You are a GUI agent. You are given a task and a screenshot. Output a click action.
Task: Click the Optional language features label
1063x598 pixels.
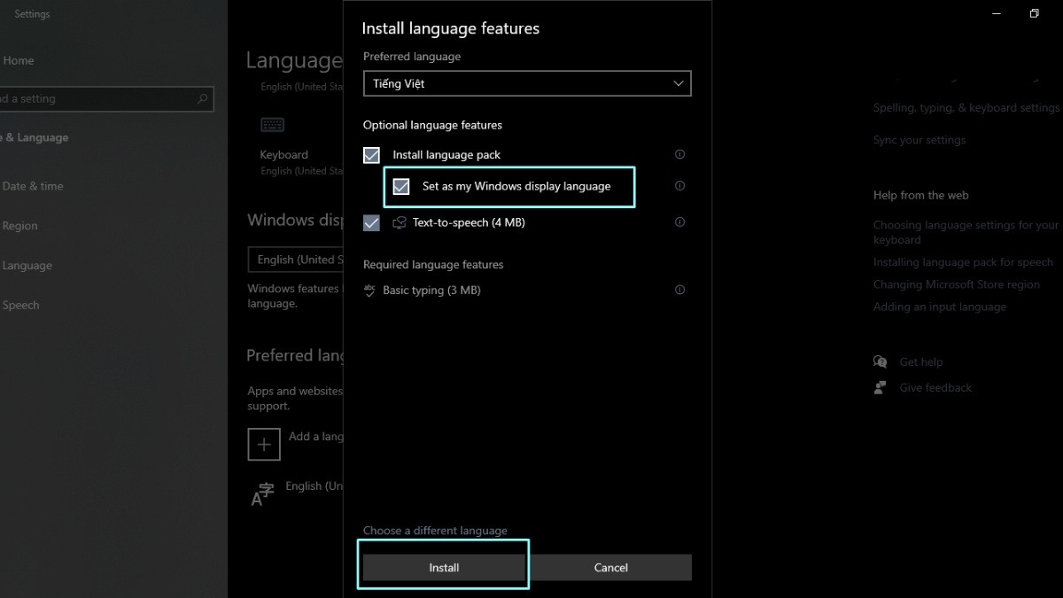[432, 126]
